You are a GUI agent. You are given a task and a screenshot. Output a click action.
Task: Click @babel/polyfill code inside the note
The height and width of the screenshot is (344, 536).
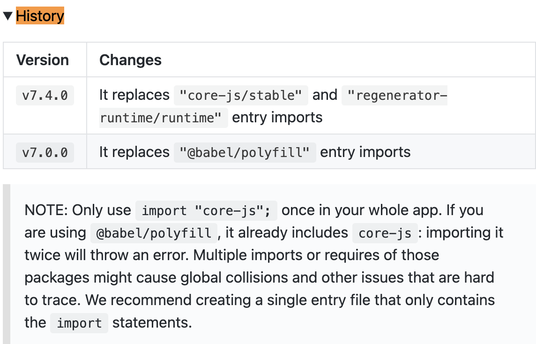pos(154,233)
